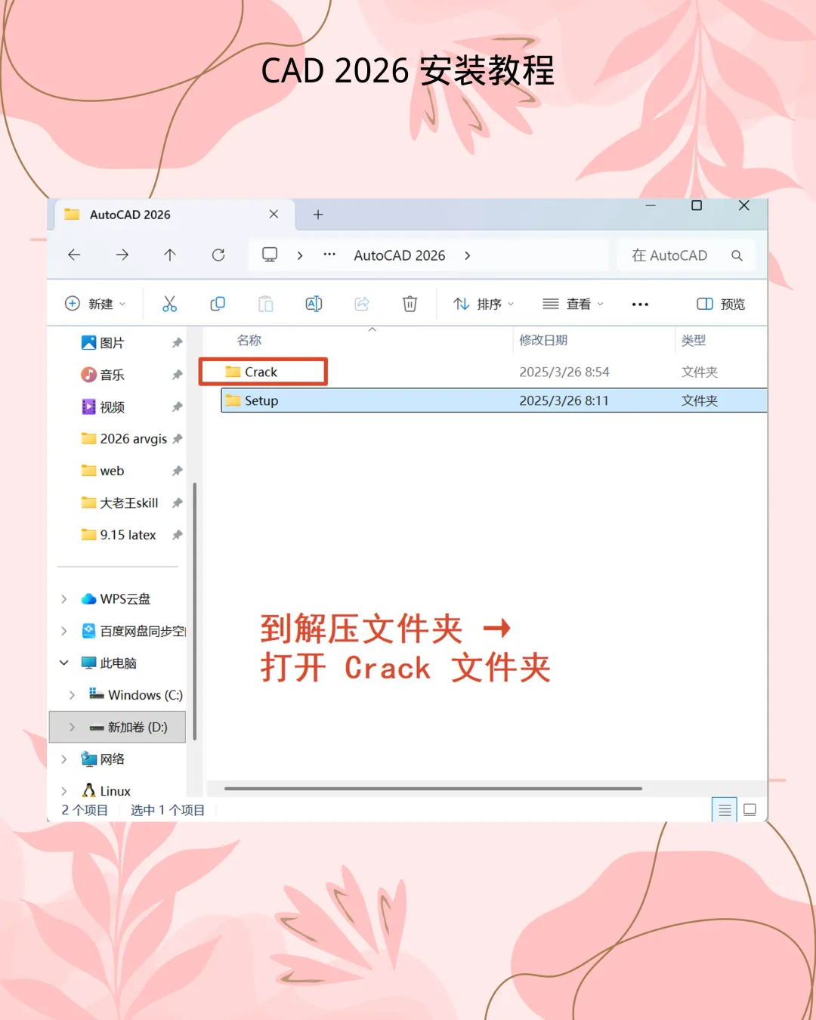Click the Rename icon in toolbar
This screenshot has width=816, height=1020.
click(x=314, y=304)
